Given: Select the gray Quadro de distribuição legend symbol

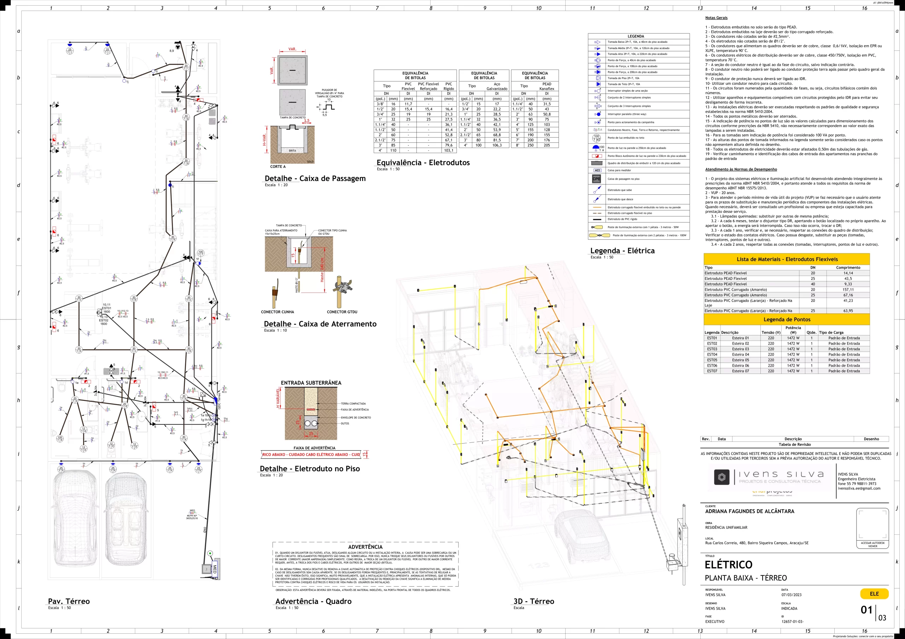Looking at the screenshot, I should pyautogui.click(x=597, y=163).
